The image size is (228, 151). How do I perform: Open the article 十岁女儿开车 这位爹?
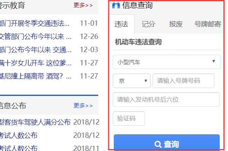(35, 63)
